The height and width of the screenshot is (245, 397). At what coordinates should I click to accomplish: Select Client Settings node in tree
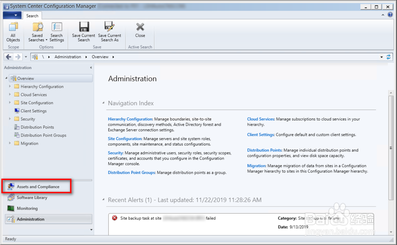pyautogui.click(x=31, y=111)
